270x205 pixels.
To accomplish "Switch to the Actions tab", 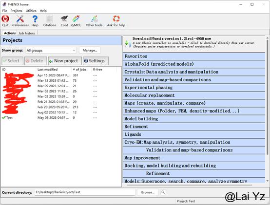I will (x=10, y=33).
